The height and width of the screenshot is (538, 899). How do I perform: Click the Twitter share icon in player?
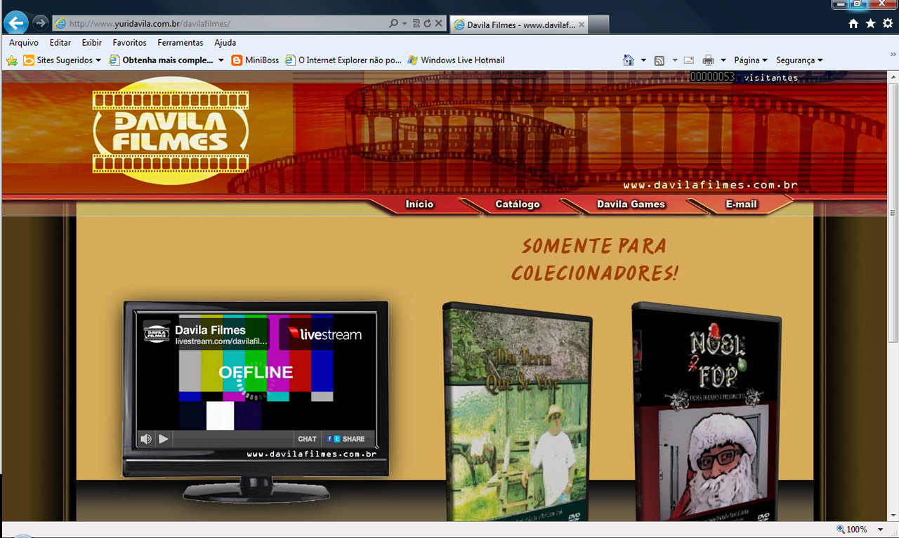(x=337, y=439)
